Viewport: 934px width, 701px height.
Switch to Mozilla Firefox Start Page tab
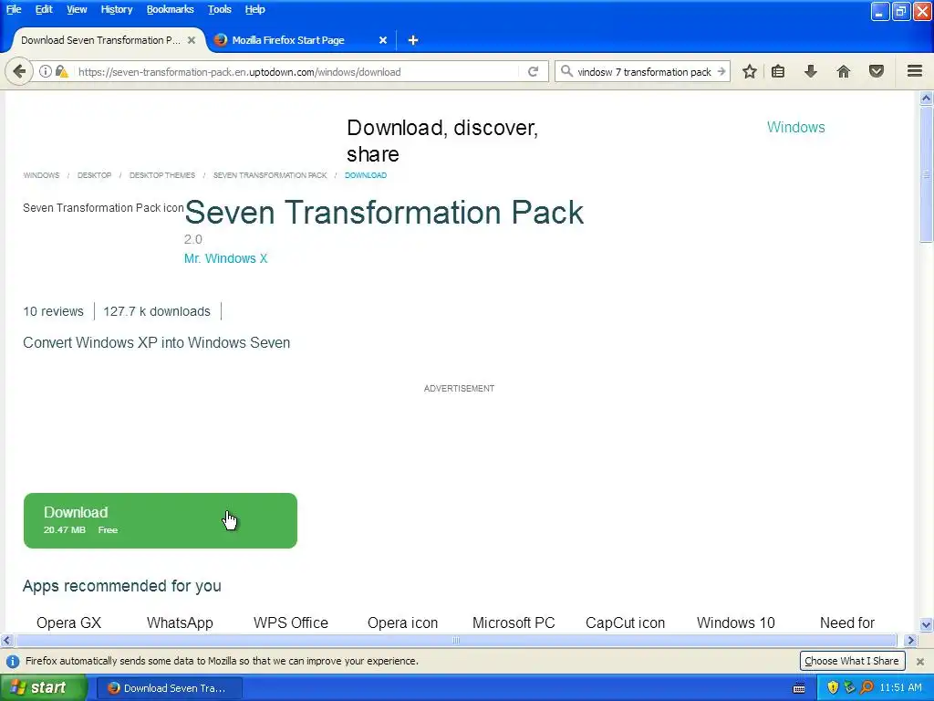click(301, 40)
